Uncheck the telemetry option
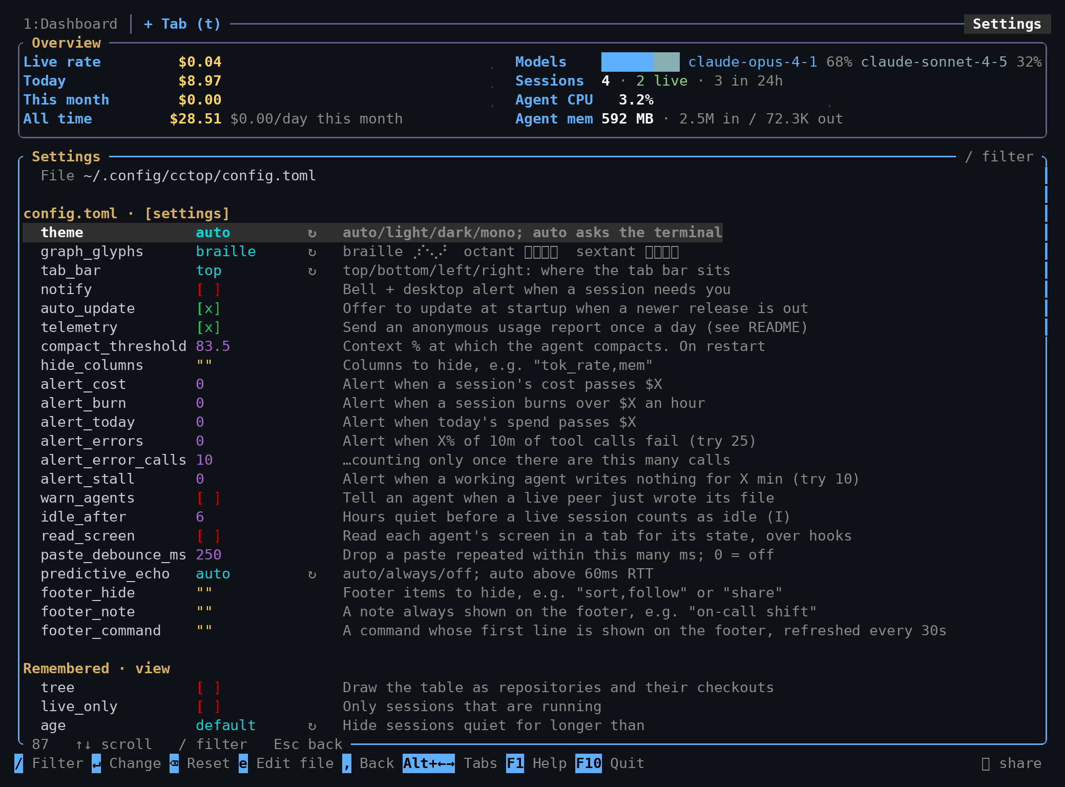The image size is (1065, 787). (x=208, y=328)
